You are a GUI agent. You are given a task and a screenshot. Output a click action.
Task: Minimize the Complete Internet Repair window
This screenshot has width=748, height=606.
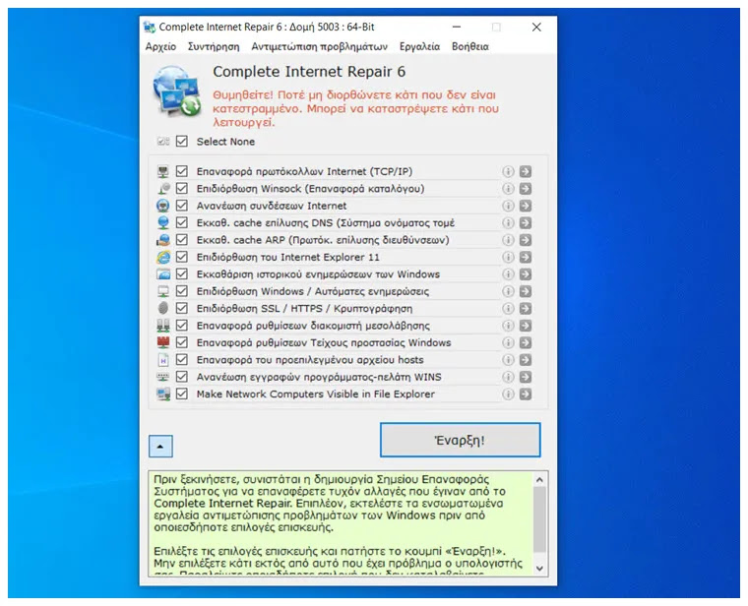457,28
